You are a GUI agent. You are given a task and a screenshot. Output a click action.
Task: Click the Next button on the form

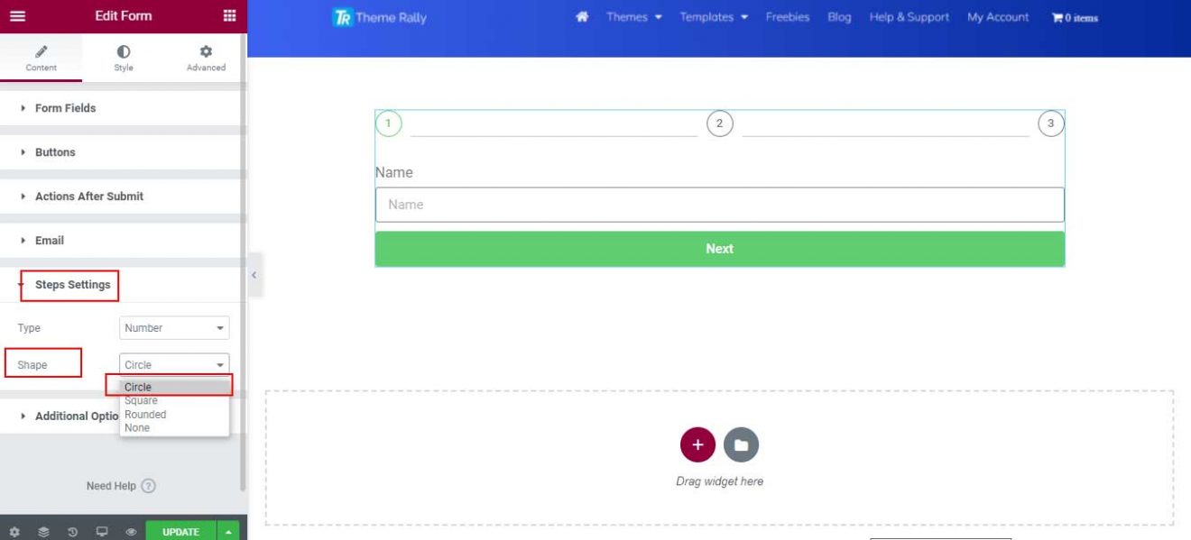(719, 248)
